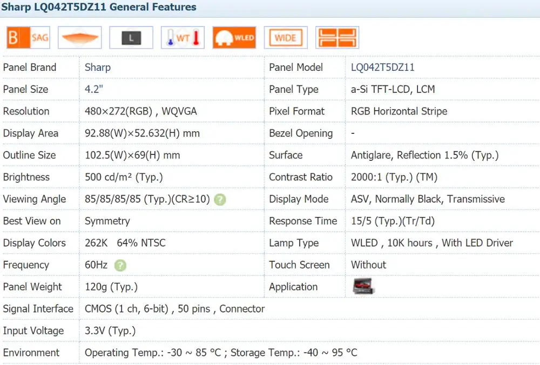
Task: Click the Symmetry best view value
Action: pyautogui.click(x=107, y=221)
